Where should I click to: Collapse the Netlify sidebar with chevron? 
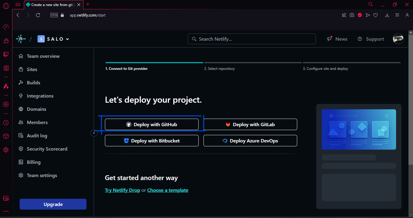pos(94,133)
